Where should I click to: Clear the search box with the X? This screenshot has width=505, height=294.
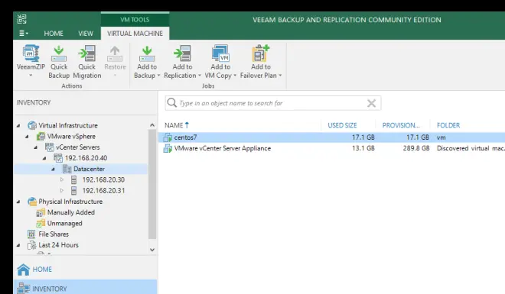click(371, 103)
